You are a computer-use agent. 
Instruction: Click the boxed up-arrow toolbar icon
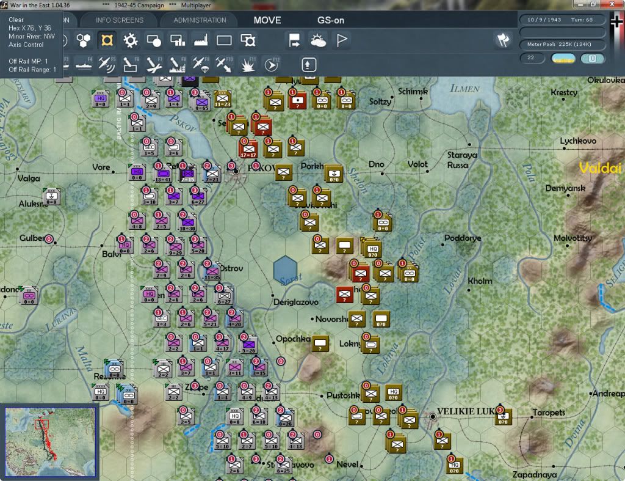(x=309, y=65)
